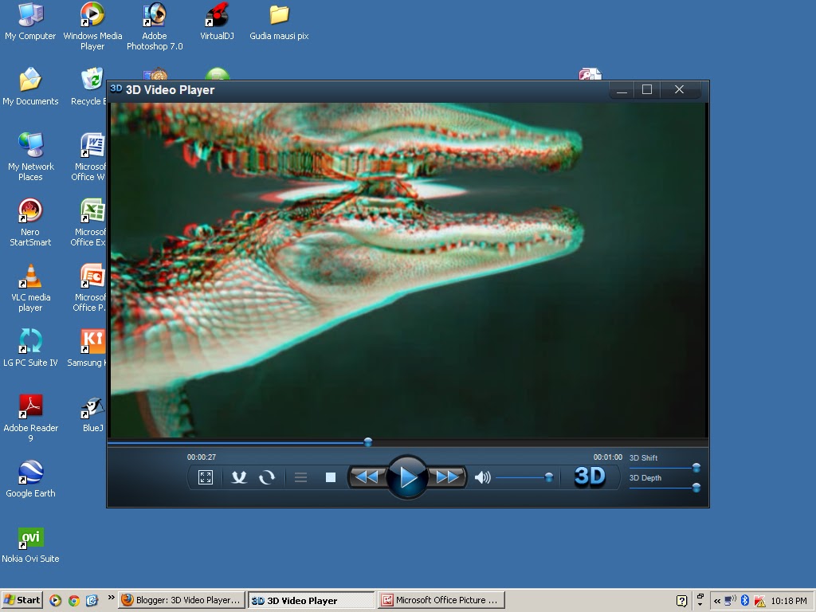Toggle the 3D mode button
Viewport: 816px width, 612px height.
pos(590,477)
